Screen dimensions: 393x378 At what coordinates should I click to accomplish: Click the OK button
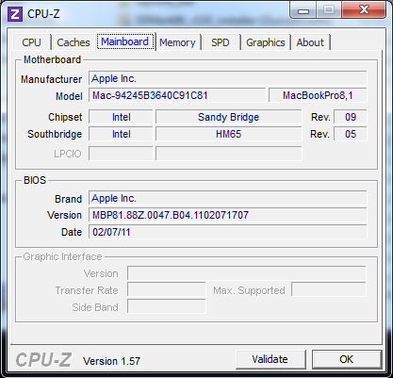click(x=347, y=359)
